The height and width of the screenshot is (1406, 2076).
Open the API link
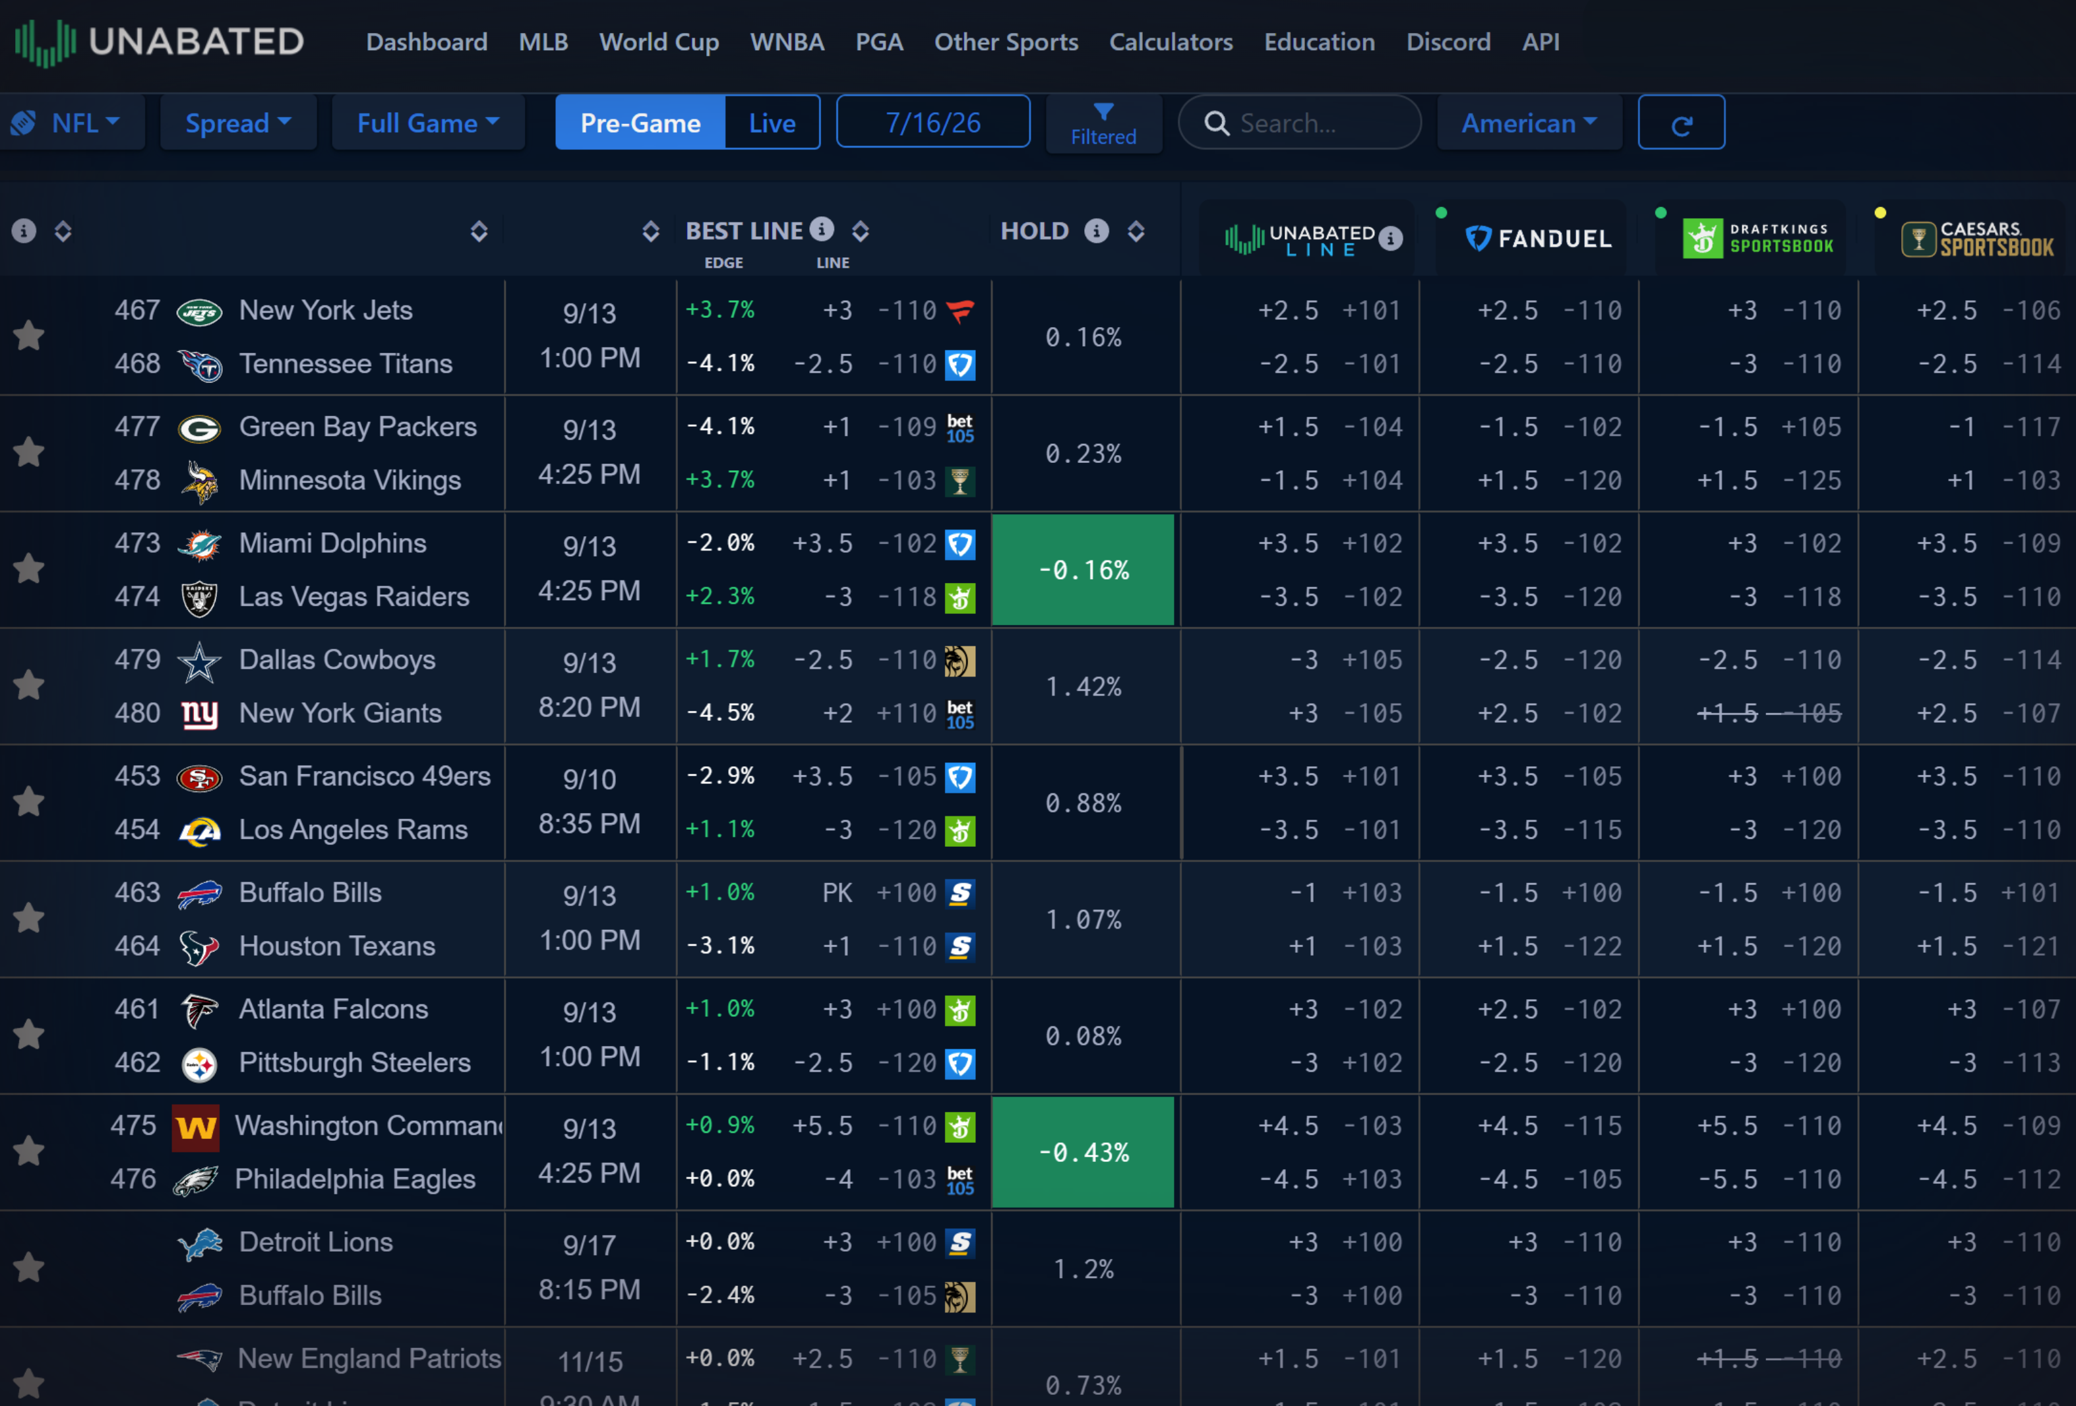coord(1541,42)
